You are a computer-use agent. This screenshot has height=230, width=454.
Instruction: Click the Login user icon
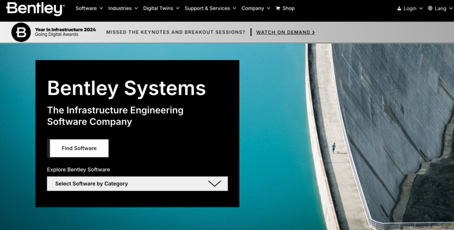tap(399, 8)
